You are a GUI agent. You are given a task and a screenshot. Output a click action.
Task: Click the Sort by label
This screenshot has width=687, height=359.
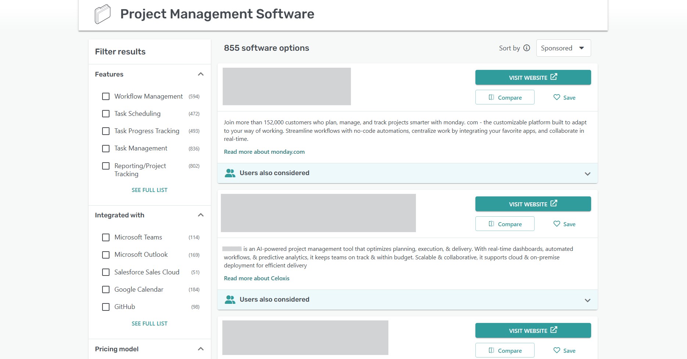(509, 48)
